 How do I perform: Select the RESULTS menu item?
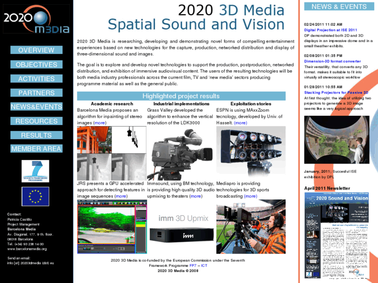[x=36, y=135]
